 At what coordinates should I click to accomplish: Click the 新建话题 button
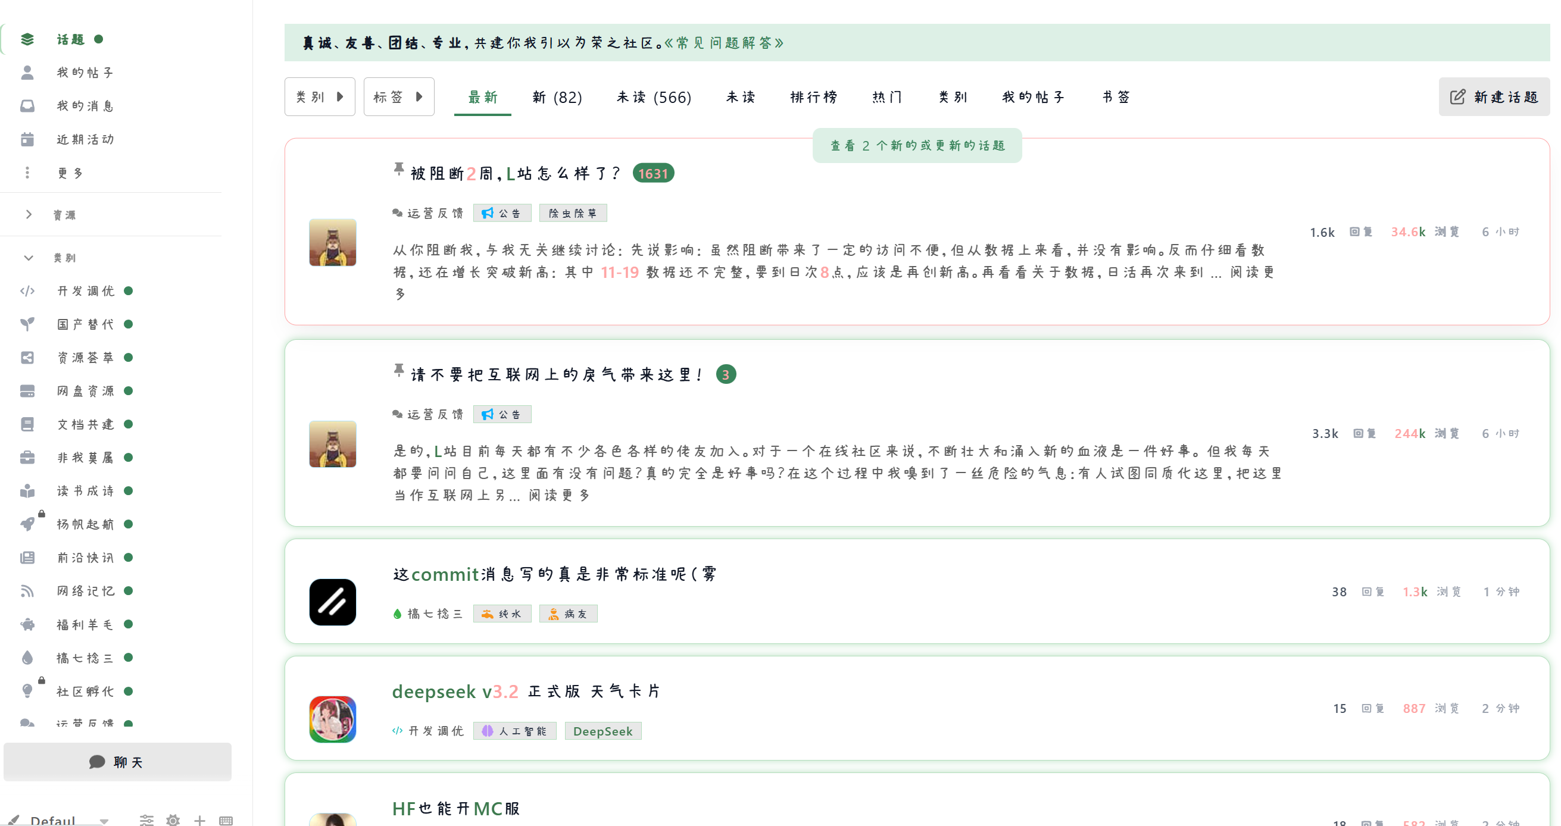coord(1494,97)
